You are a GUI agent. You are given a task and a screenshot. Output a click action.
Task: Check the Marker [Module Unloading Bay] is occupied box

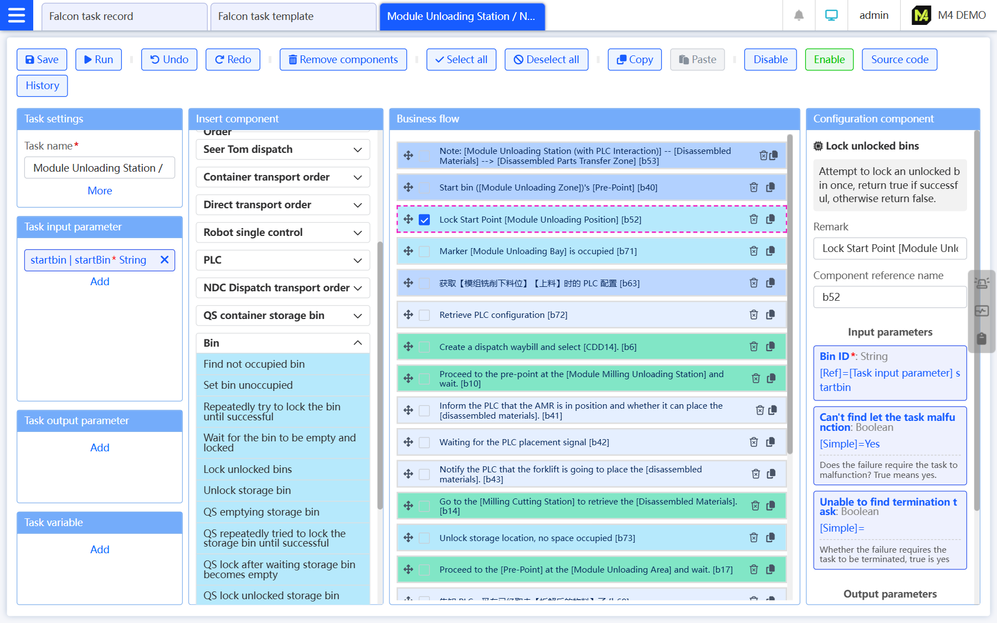click(424, 251)
